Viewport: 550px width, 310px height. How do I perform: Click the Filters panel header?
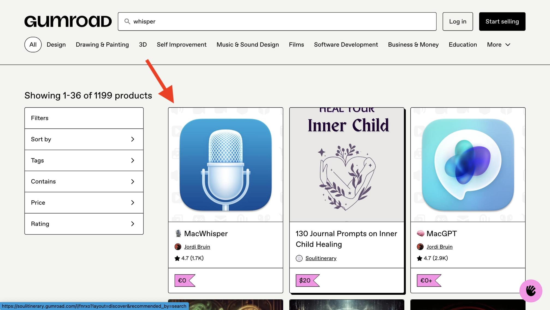click(x=84, y=118)
